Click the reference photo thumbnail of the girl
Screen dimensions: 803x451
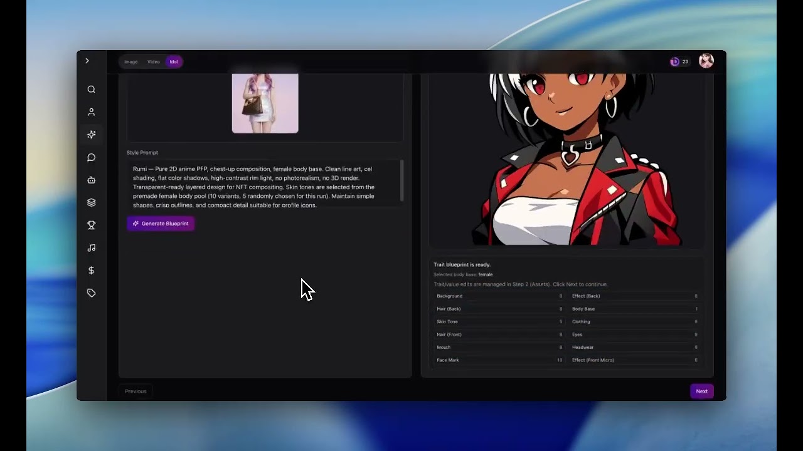pyautogui.click(x=265, y=103)
